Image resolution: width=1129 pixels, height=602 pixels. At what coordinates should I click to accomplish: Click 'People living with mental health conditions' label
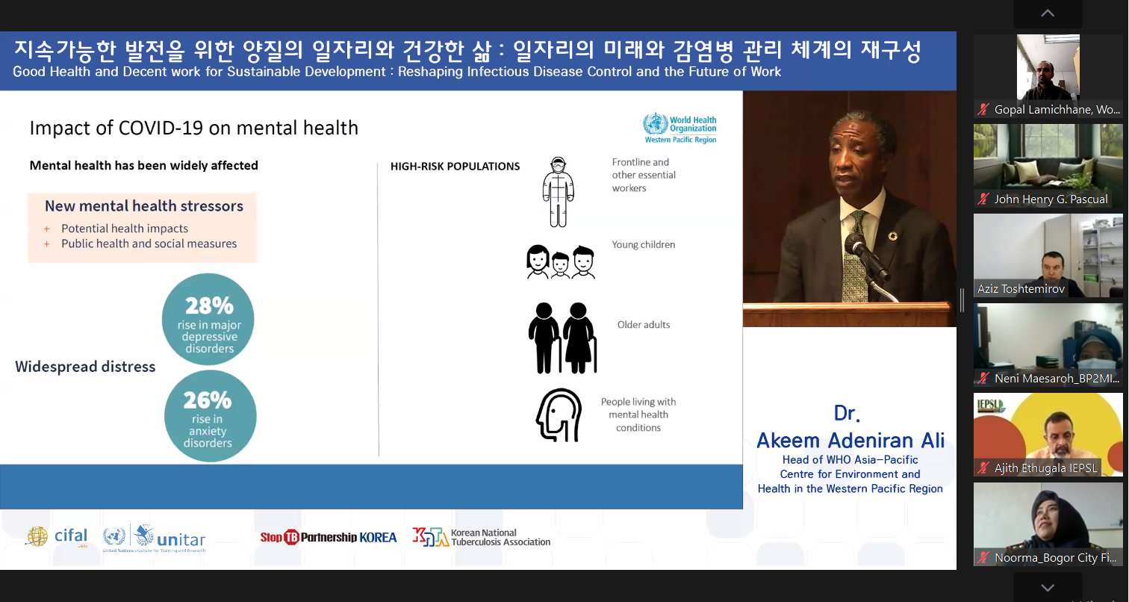[638, 415]
